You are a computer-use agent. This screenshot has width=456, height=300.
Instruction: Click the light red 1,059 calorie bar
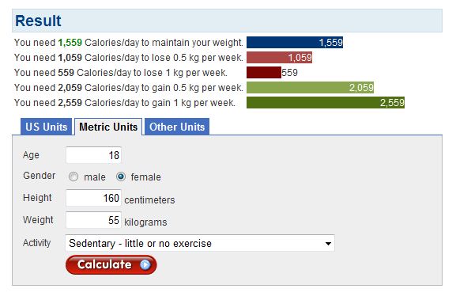(x=279, y=57)
